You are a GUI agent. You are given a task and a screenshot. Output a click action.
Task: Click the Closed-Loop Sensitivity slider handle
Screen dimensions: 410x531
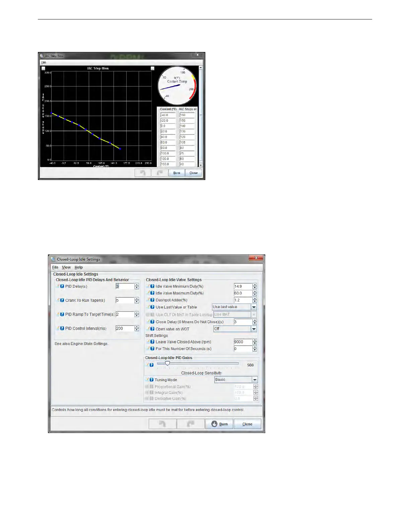coord(167,363)
